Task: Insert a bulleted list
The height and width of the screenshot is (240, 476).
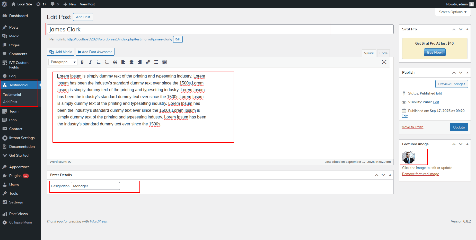Action: coord(99,62)
